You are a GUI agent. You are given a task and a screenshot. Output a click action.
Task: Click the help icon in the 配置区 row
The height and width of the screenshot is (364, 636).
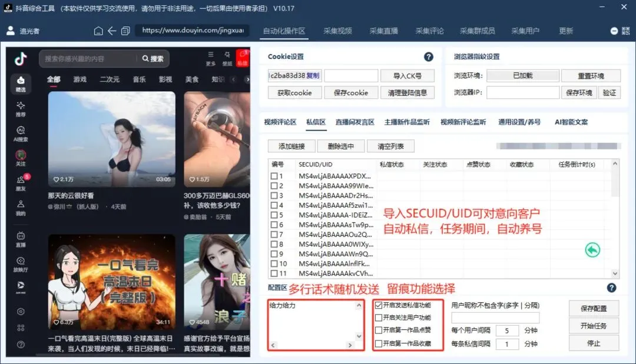[611, 288]
